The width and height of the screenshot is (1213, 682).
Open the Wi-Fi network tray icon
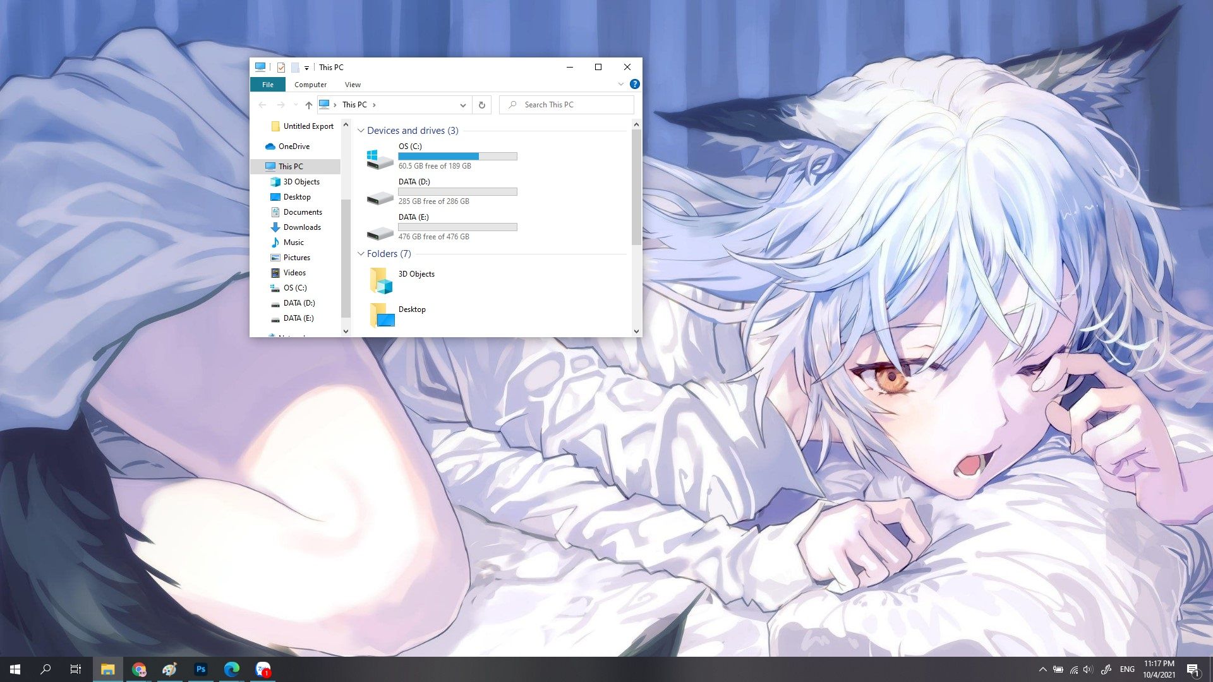click(x=1073, y=669)
